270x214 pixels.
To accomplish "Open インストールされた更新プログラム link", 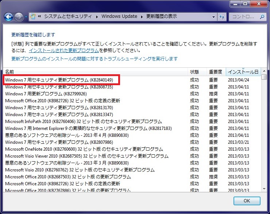I will click(64, 51).
